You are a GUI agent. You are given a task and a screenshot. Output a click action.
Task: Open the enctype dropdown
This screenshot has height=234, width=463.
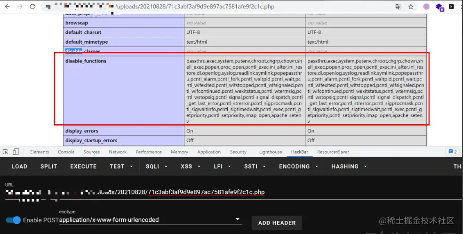point(150,220)
